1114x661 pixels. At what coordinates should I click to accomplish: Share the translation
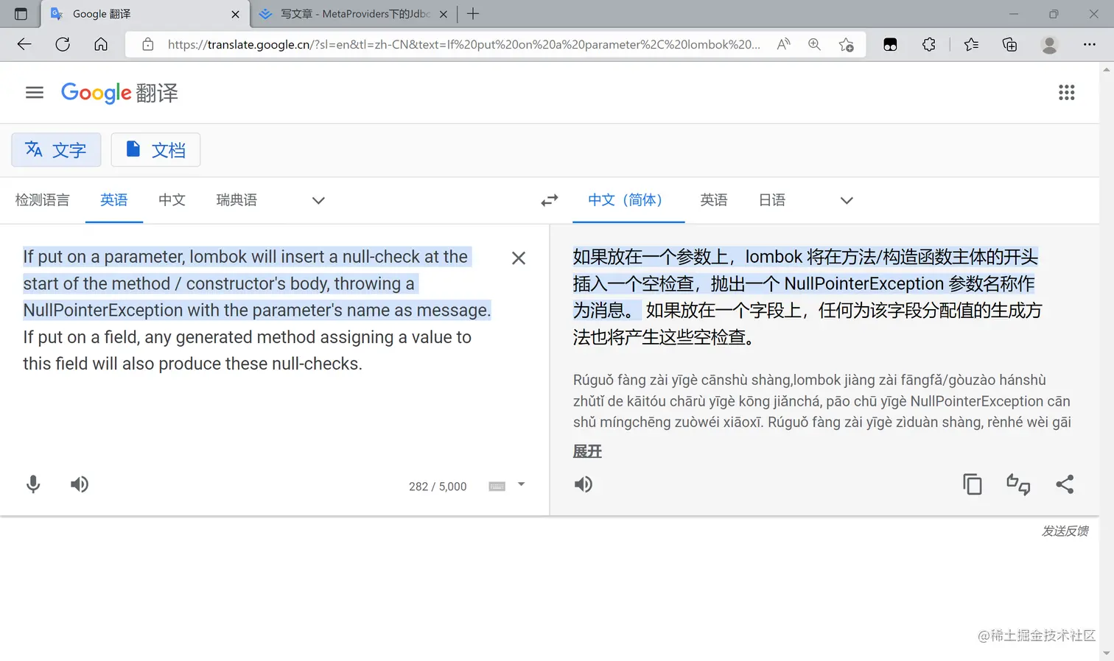1065,484
